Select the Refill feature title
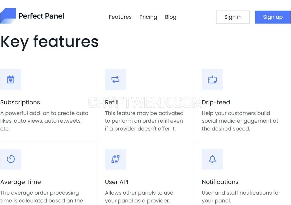The height and width of the screenshot is (205, 291). (x=112, y=102)
